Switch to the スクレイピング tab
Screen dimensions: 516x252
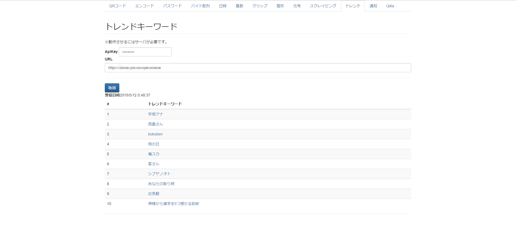click(x=323, y=6)
